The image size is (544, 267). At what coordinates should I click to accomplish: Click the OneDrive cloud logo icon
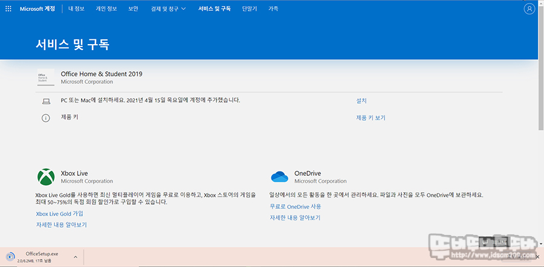click(280, 177)
